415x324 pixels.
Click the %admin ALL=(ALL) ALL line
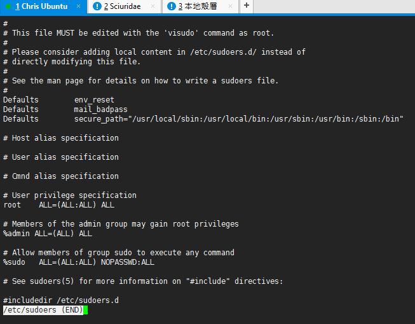(x=48, y=234)
